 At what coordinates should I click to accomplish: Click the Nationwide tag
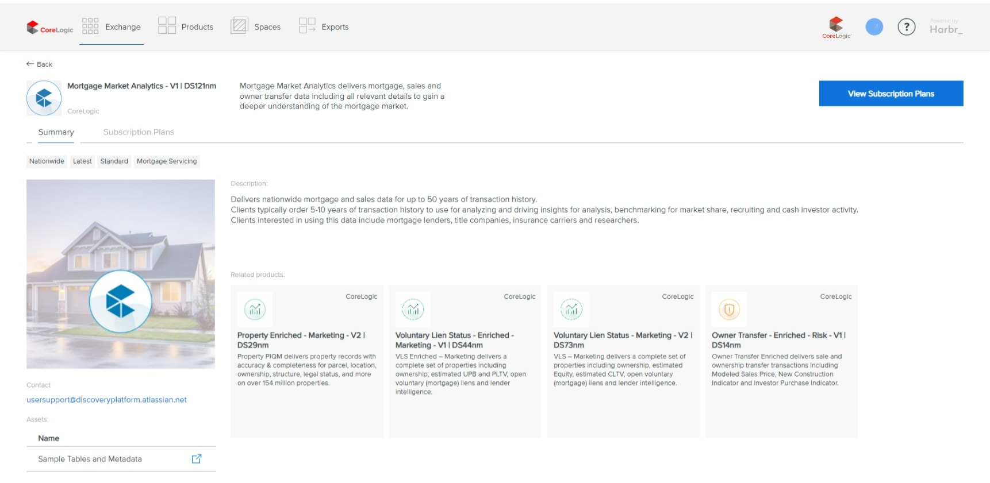tap(47, 161)
